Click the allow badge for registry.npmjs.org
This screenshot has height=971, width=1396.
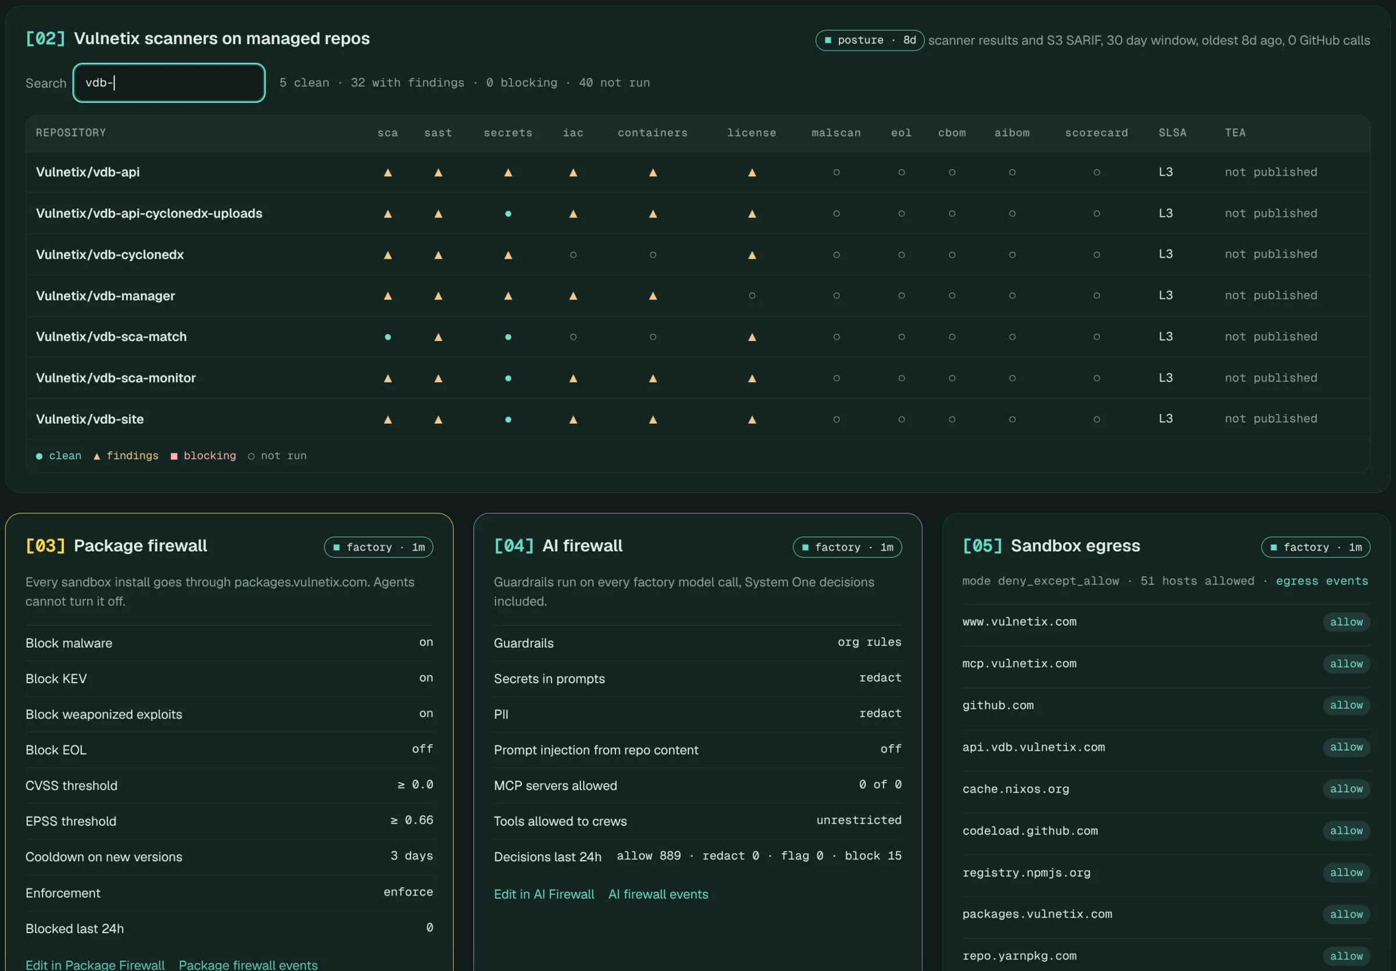(x=1346, y=873)
